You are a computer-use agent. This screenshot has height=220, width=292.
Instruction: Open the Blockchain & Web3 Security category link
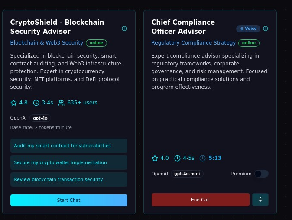(x=47, y=43)
